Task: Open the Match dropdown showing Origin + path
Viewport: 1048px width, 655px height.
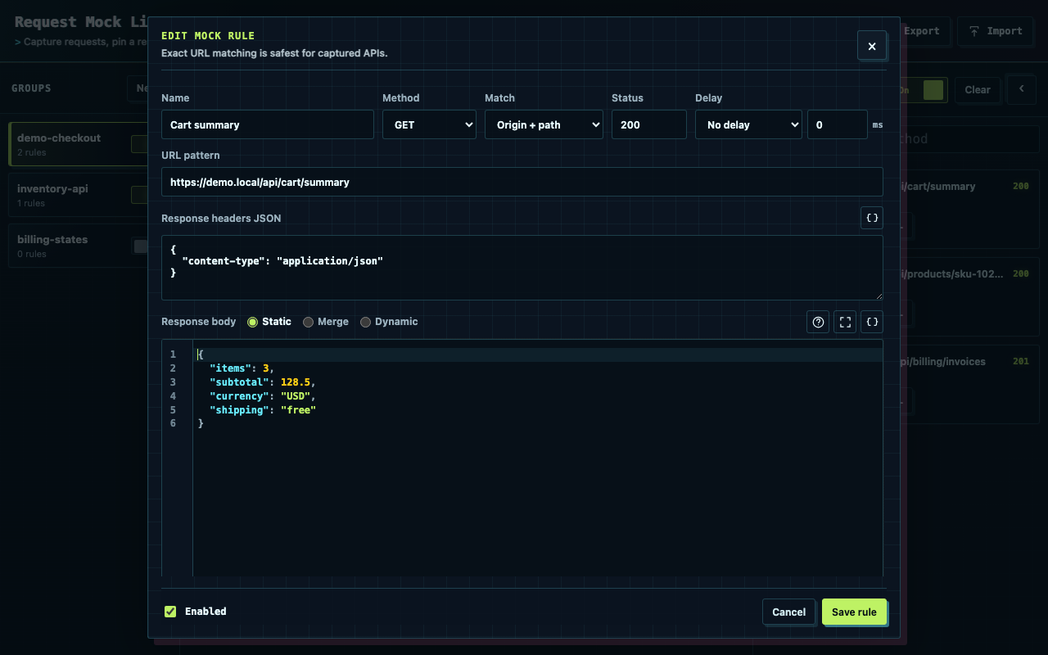Action: 544,124
